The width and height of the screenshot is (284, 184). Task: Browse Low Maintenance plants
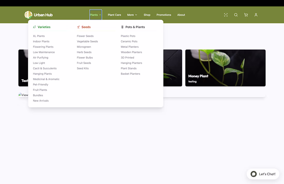coord(44,52)
